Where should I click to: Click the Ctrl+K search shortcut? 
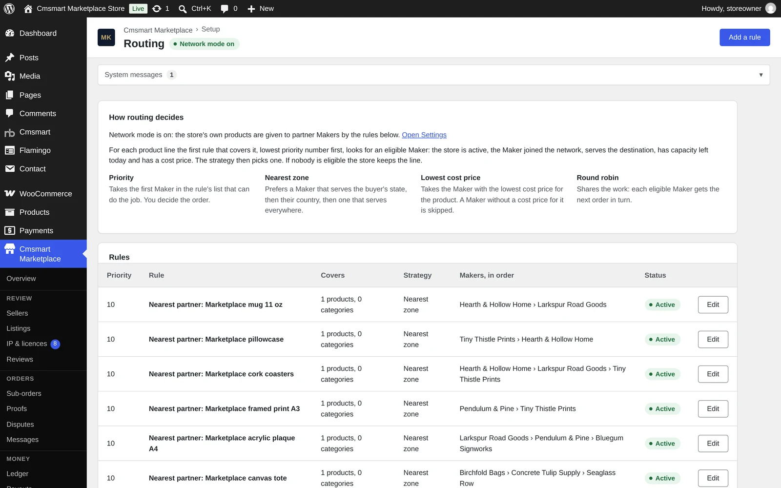click(x=201, y=9)
